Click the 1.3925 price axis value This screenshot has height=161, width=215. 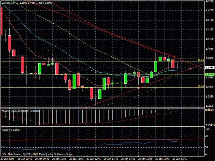tap(210, 87)
